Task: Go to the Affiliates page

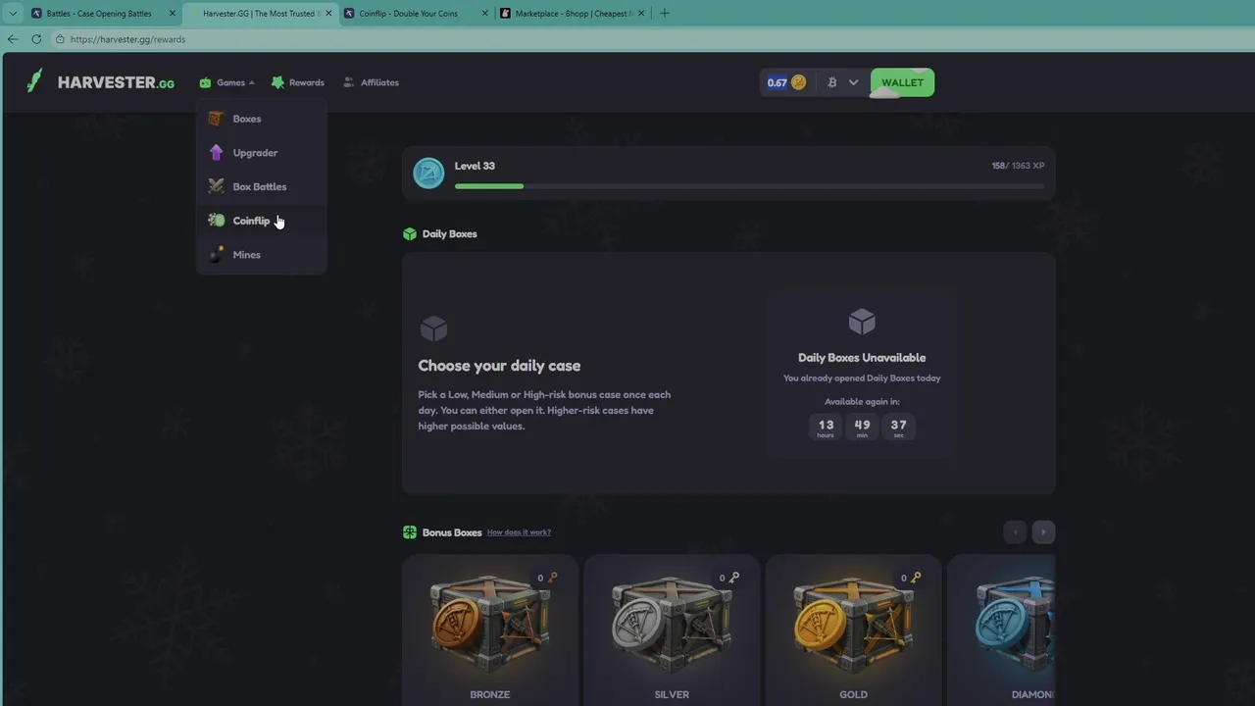Action: click(371, 82)
